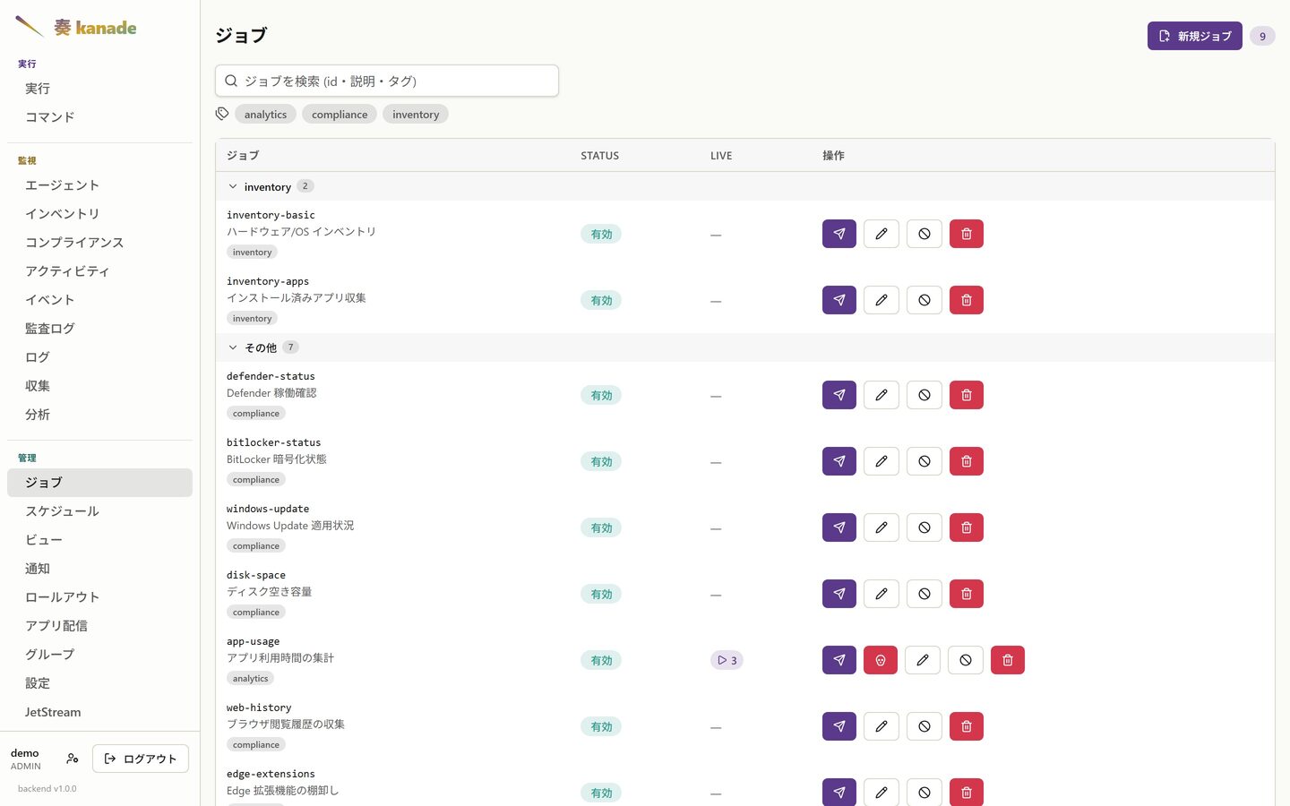Disable the bitlocker-status job
This screenshot has height=806, width=1290.
point(924,461)
